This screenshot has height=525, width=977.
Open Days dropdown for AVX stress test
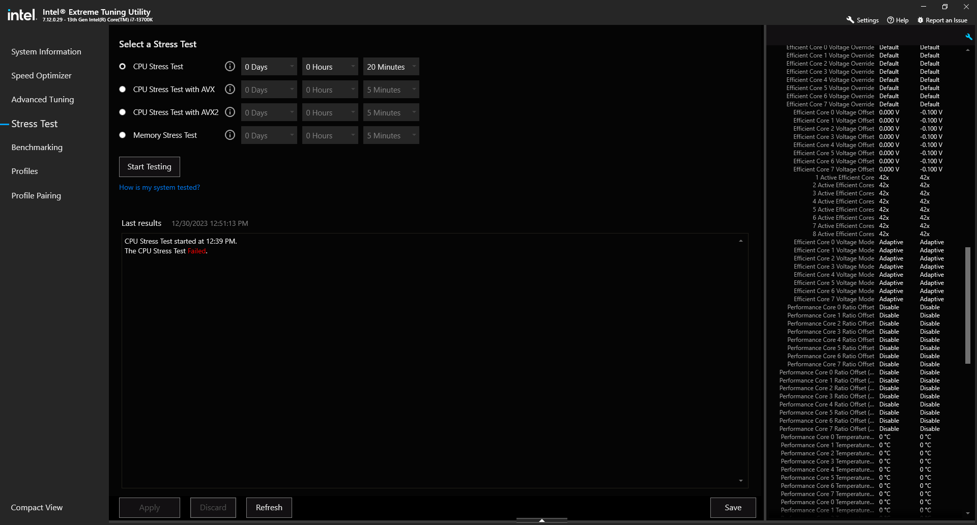pyautogui.click(x=269, y=90)
